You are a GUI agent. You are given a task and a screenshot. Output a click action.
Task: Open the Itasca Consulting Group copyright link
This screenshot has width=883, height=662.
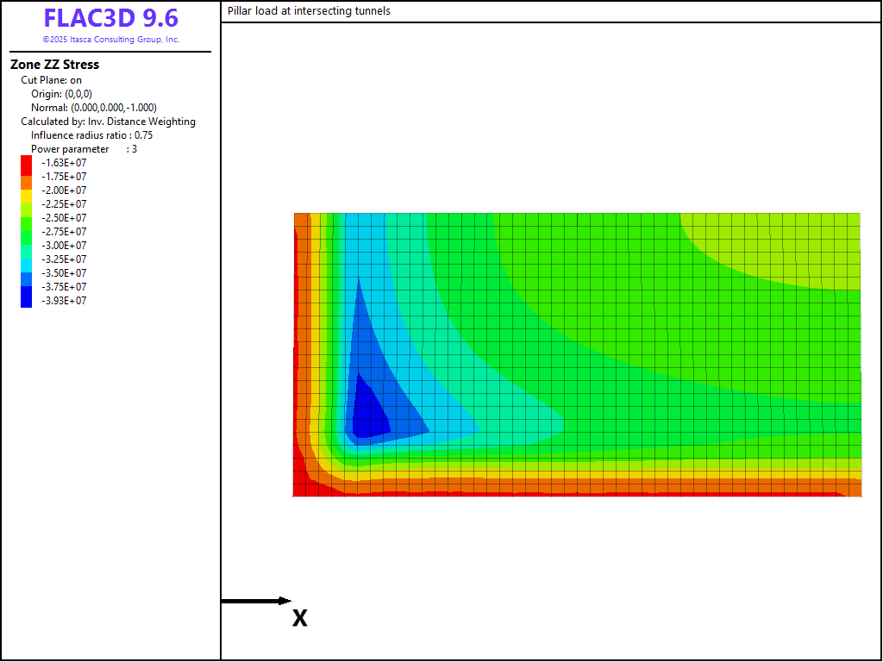click(110, 40)
